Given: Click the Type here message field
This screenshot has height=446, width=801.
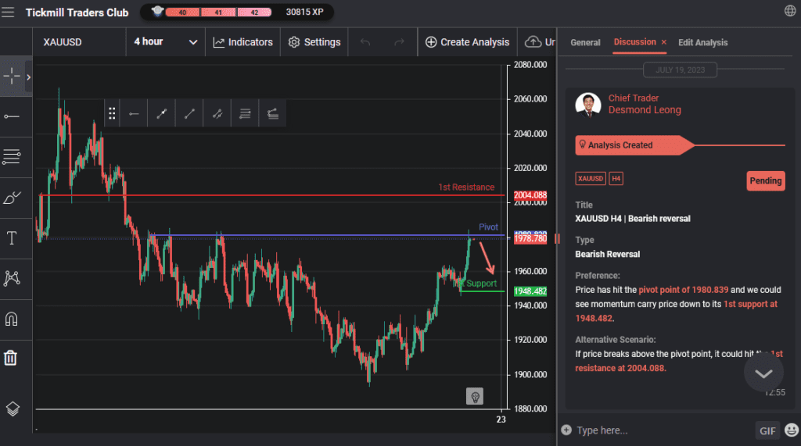Looking at the screenshot, I should 657,430.
